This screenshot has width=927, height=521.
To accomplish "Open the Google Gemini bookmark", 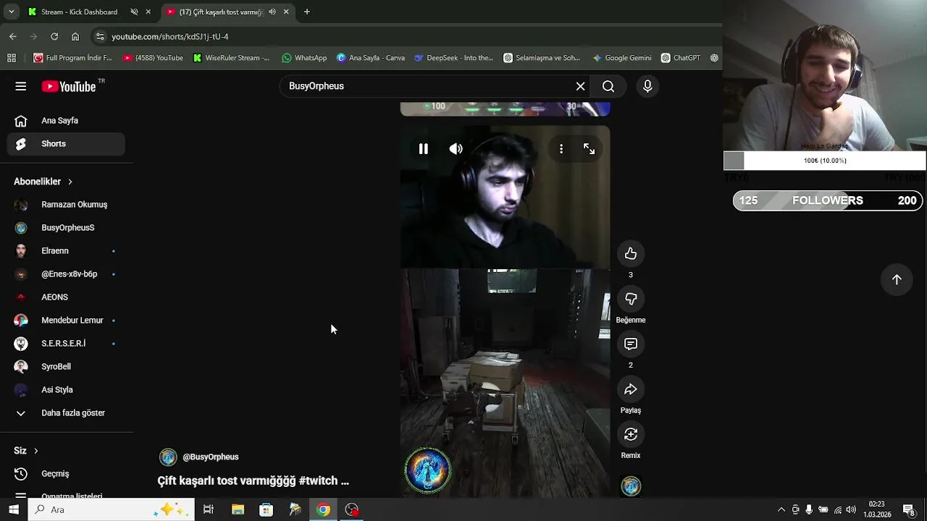I will [x=621, y=58].
